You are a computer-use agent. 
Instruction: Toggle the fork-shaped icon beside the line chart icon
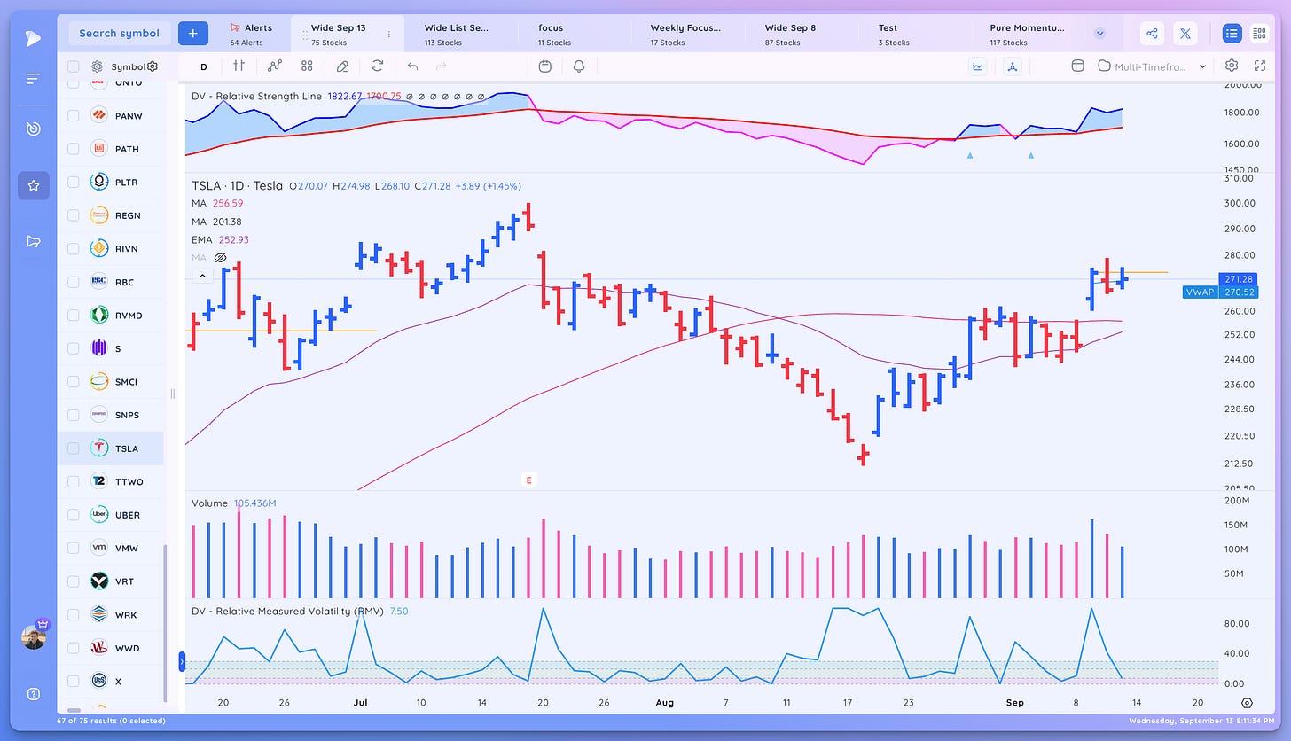click(x=1013, y=66)
